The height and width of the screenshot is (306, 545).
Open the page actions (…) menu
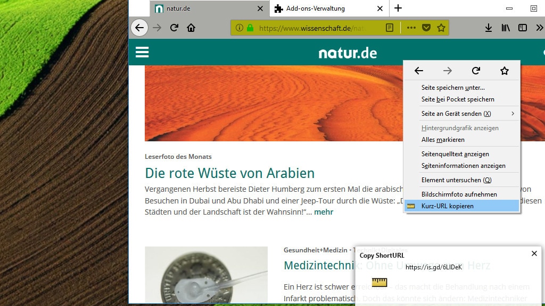click(x=411, y=27)
